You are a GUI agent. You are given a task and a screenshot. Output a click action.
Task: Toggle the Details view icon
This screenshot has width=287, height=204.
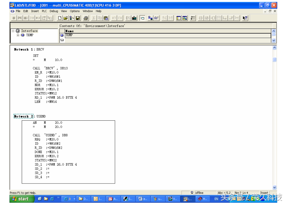pyautogui.click(x=185, y=18)
